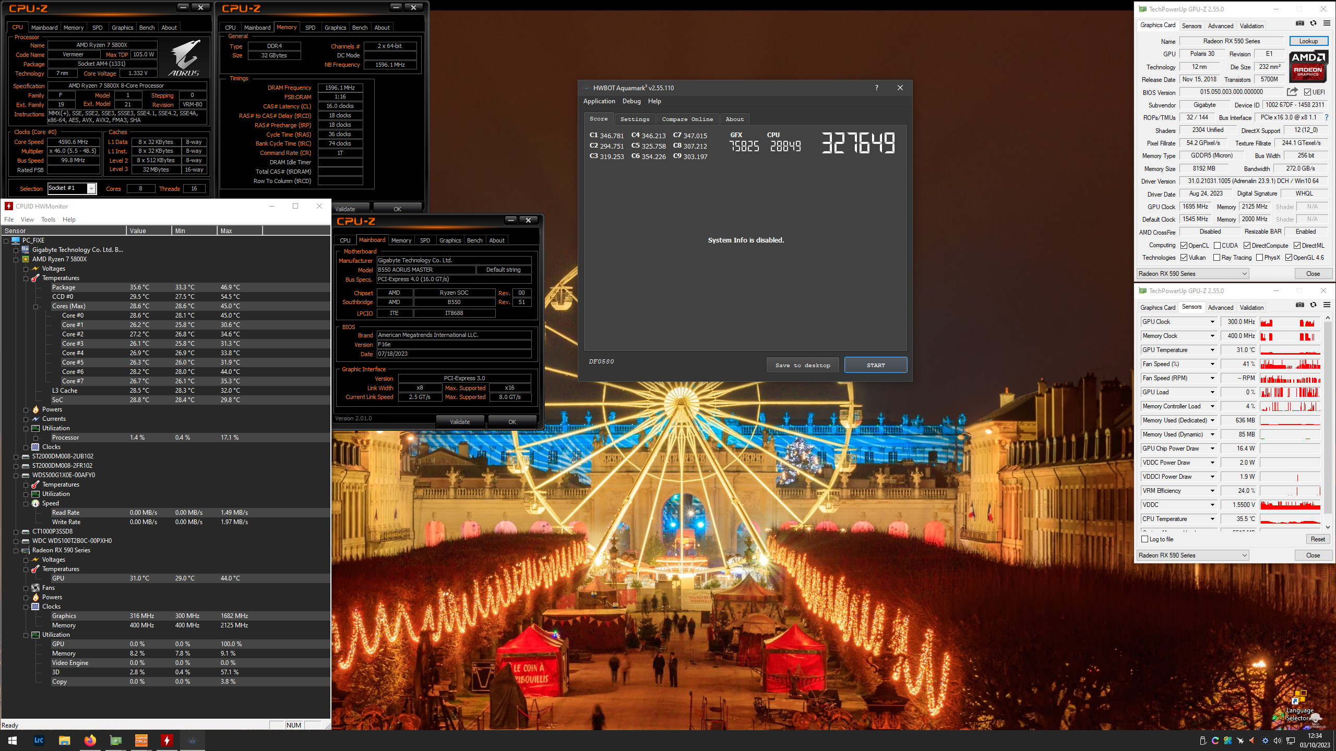Open Settings tab in Aquamark

pyautogui.click(x=635, y=119)
